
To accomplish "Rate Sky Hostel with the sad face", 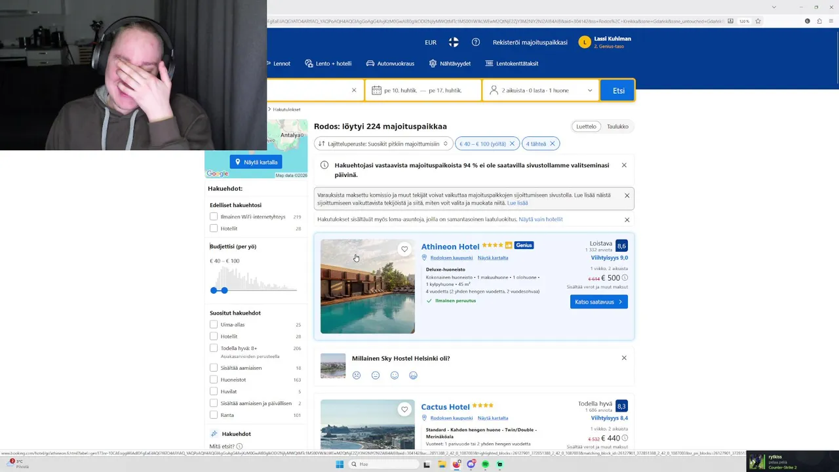I will 357,375.
